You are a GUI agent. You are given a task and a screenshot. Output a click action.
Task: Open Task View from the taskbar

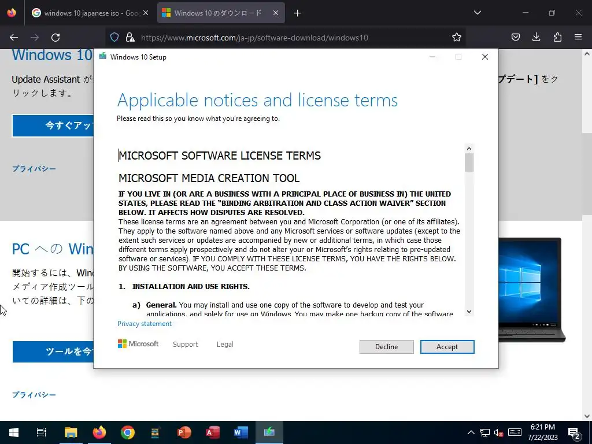42,432
